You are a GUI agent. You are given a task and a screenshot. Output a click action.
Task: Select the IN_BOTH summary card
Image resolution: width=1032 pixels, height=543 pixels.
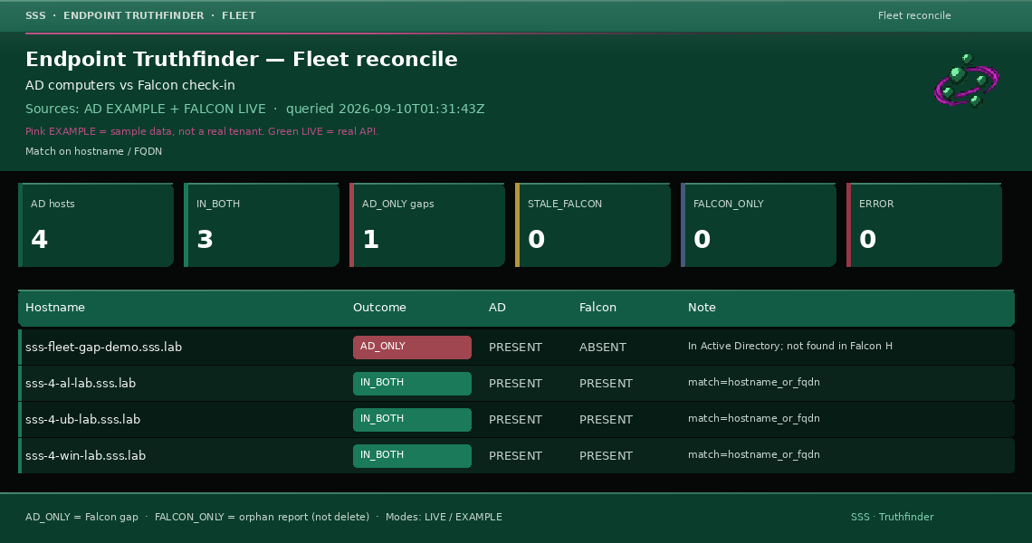click(262, 225)
